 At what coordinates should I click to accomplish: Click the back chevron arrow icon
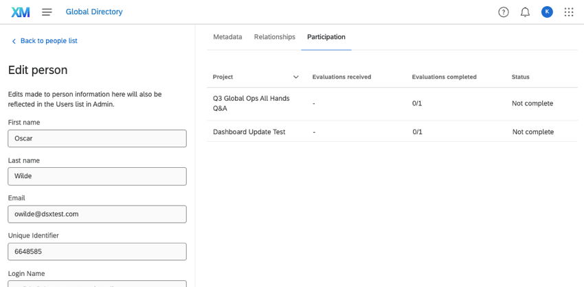(x=14, y=41)
